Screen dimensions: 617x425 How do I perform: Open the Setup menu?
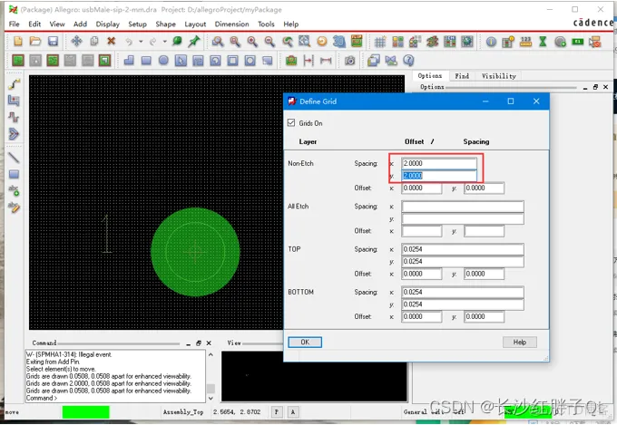[x=137, y=24]
